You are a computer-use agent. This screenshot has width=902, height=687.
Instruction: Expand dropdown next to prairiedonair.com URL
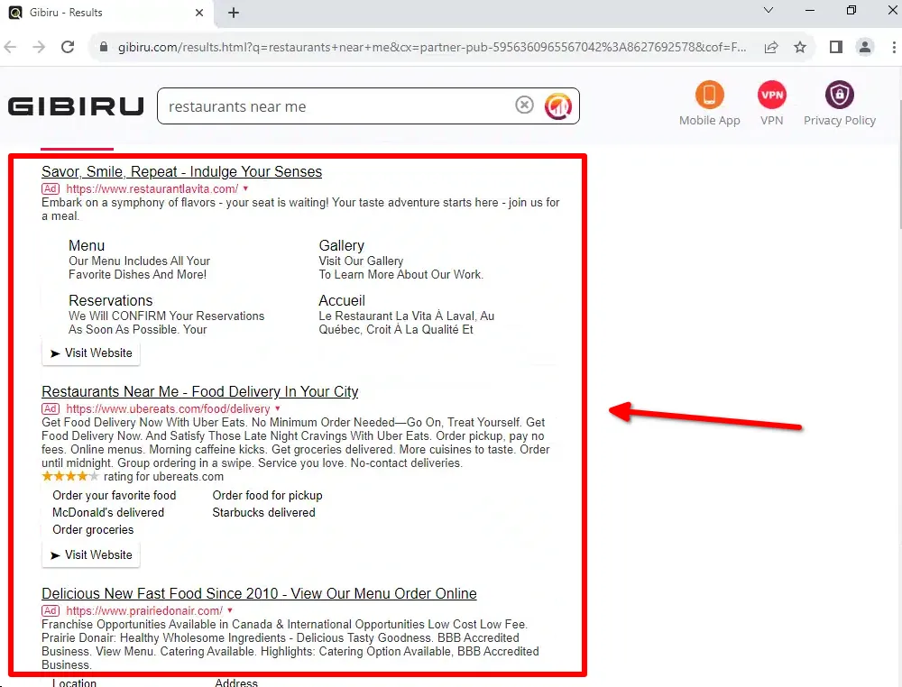[x=229, y=610]
